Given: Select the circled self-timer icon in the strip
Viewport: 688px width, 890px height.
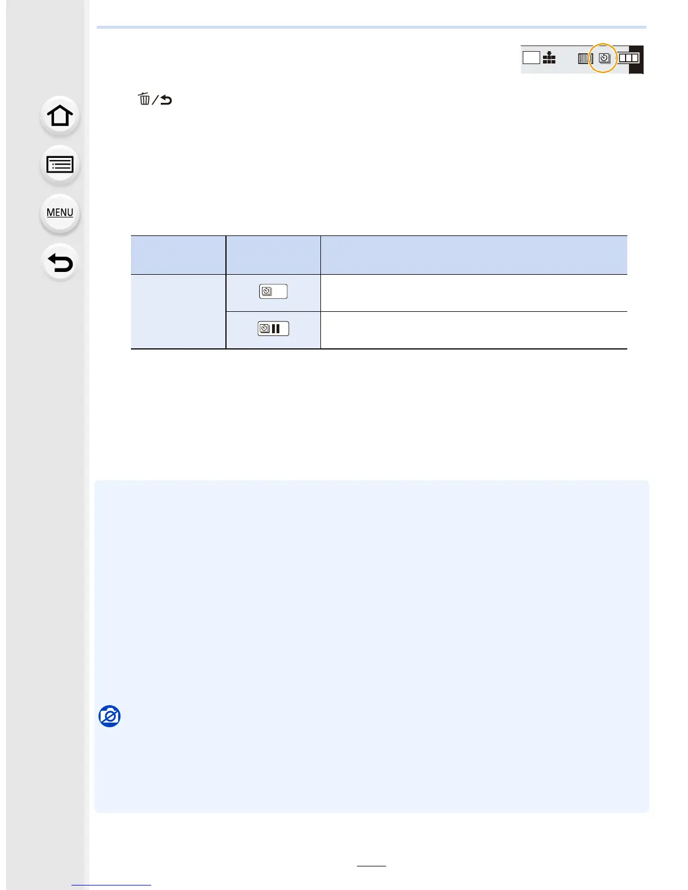Looking at the screenshot, I should pyautogui.click(x=604, y=58).
